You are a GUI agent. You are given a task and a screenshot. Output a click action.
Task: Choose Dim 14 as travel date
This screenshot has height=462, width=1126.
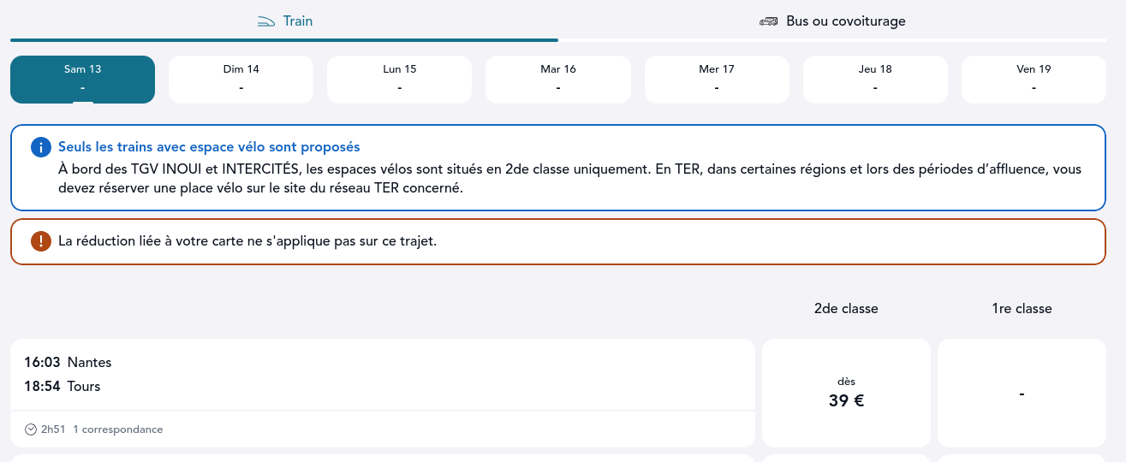[241, 79]
